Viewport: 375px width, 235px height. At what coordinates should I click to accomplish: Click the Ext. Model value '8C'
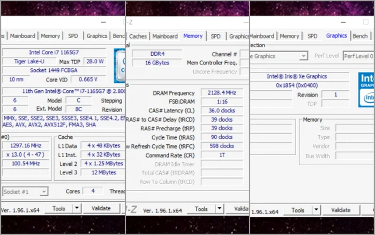tap(79, 109)
